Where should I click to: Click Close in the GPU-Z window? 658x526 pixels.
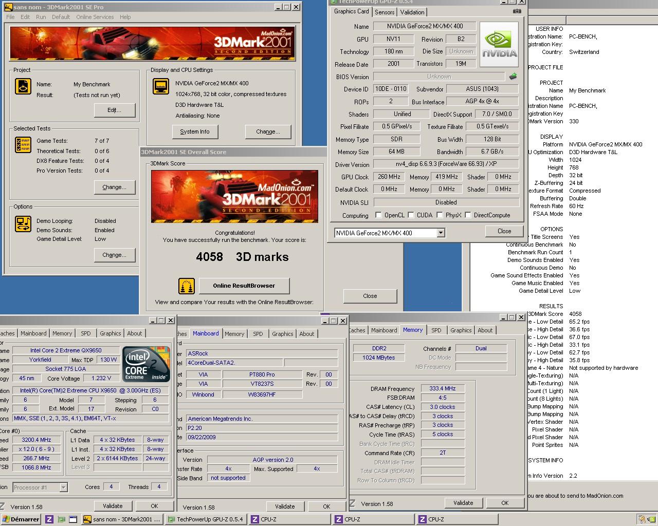coord(504,231)
